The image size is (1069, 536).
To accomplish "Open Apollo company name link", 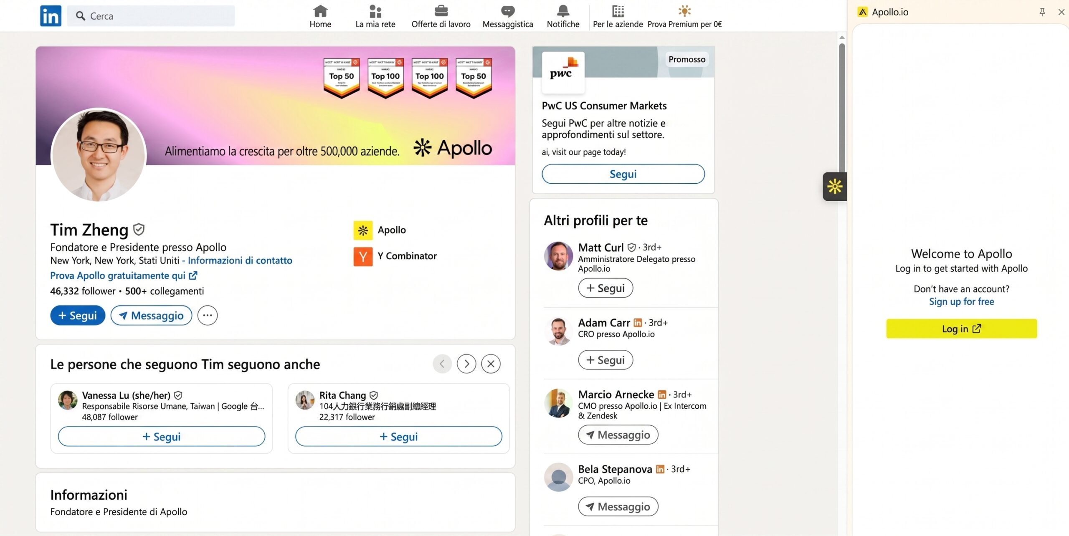I will coord(392,230).
